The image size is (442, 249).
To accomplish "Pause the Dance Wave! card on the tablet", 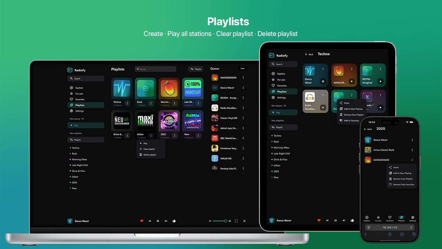I will point(323,82).
